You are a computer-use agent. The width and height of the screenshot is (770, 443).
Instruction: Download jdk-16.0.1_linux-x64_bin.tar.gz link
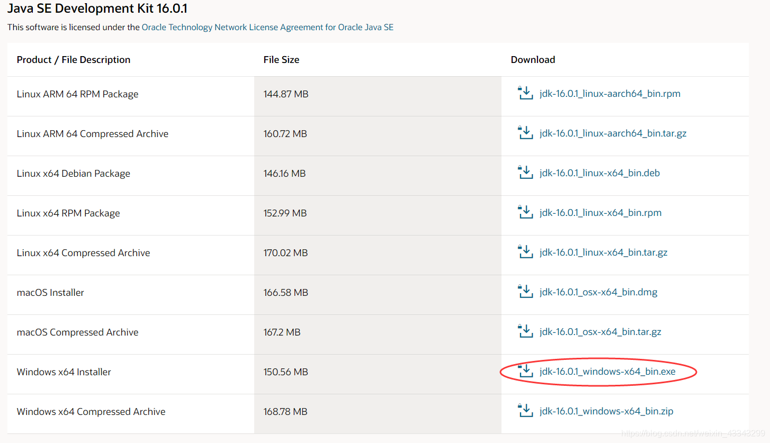(604, 252)
